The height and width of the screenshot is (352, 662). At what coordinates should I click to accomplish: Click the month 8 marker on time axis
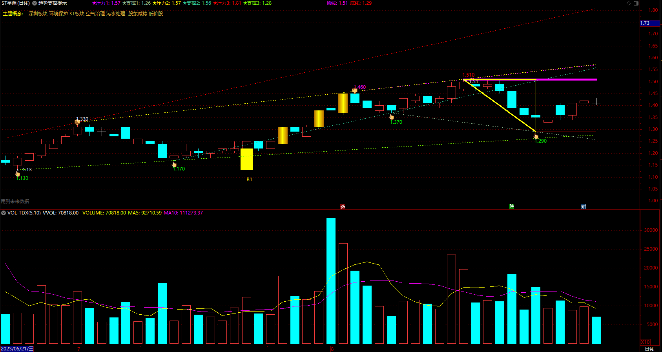pos(332,349)
